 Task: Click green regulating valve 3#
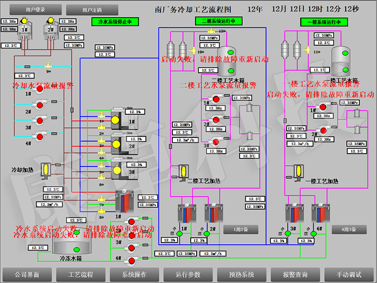point(288,233)
